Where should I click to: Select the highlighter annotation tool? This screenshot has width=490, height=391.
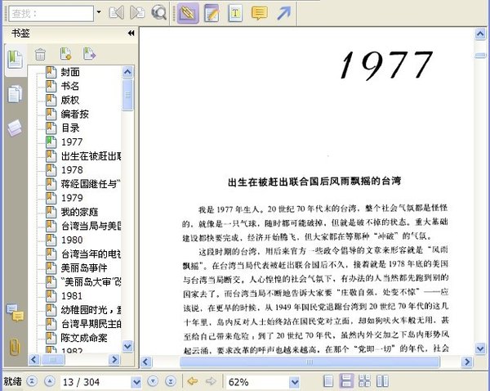pos(188,13)
